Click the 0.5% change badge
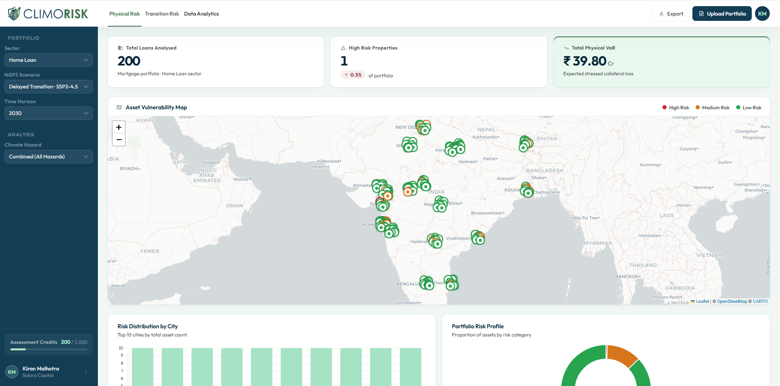This screenshot has height=386, width=780. click(x=353, y=75)
